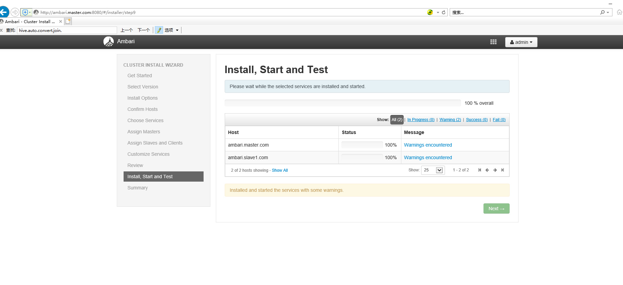Open warnings for ambari.master.com

pyautogui.click(x=428, y=145)
